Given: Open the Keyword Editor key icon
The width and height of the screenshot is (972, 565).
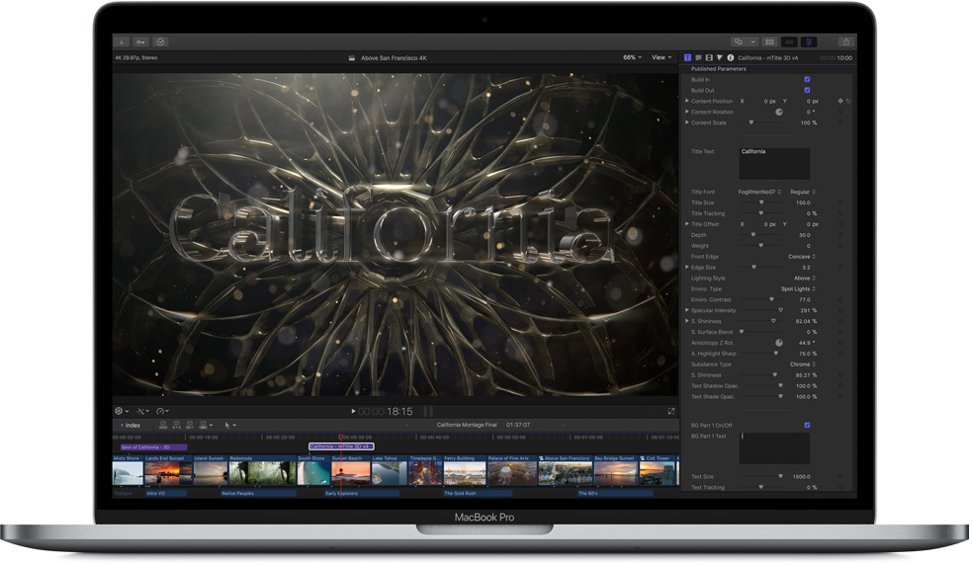Looking at the screenshot, I should tap(140, 41).
